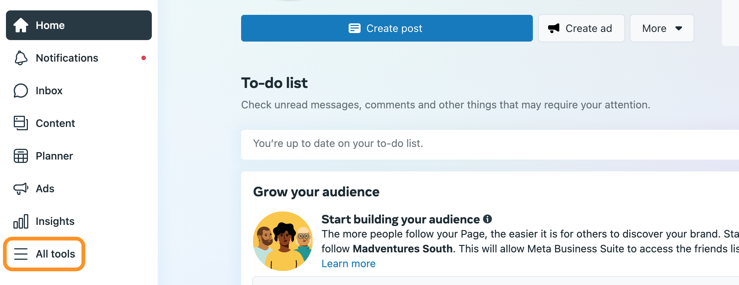This screenshot has width=739, height=285.
Task: Follow the Learn more link
Action: [x=348, y=263]
